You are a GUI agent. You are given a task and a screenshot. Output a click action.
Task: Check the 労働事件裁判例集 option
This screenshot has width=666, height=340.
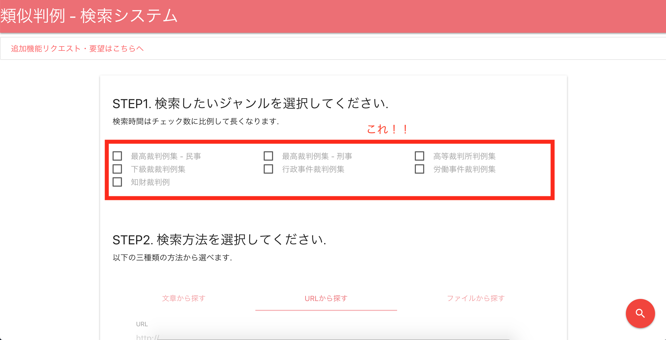point(420,169)
